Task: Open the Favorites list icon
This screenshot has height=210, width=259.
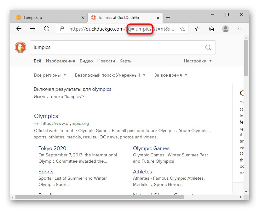Action: click(197, 29)
